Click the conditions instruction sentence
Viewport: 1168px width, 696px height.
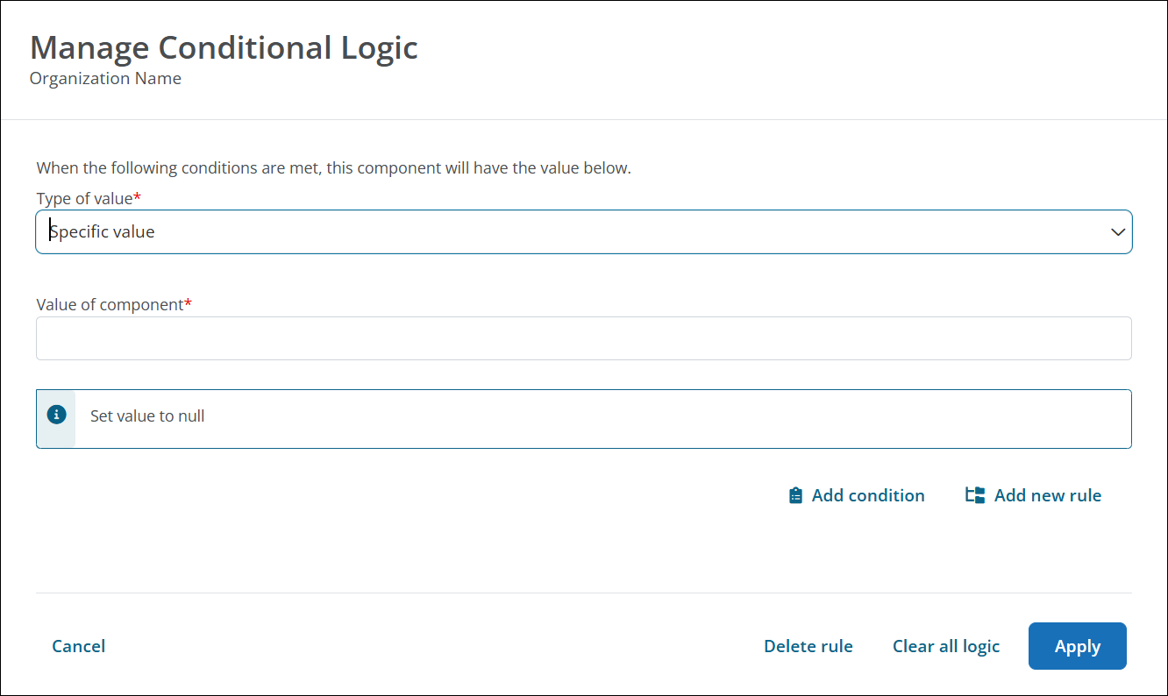click(333, 167)
